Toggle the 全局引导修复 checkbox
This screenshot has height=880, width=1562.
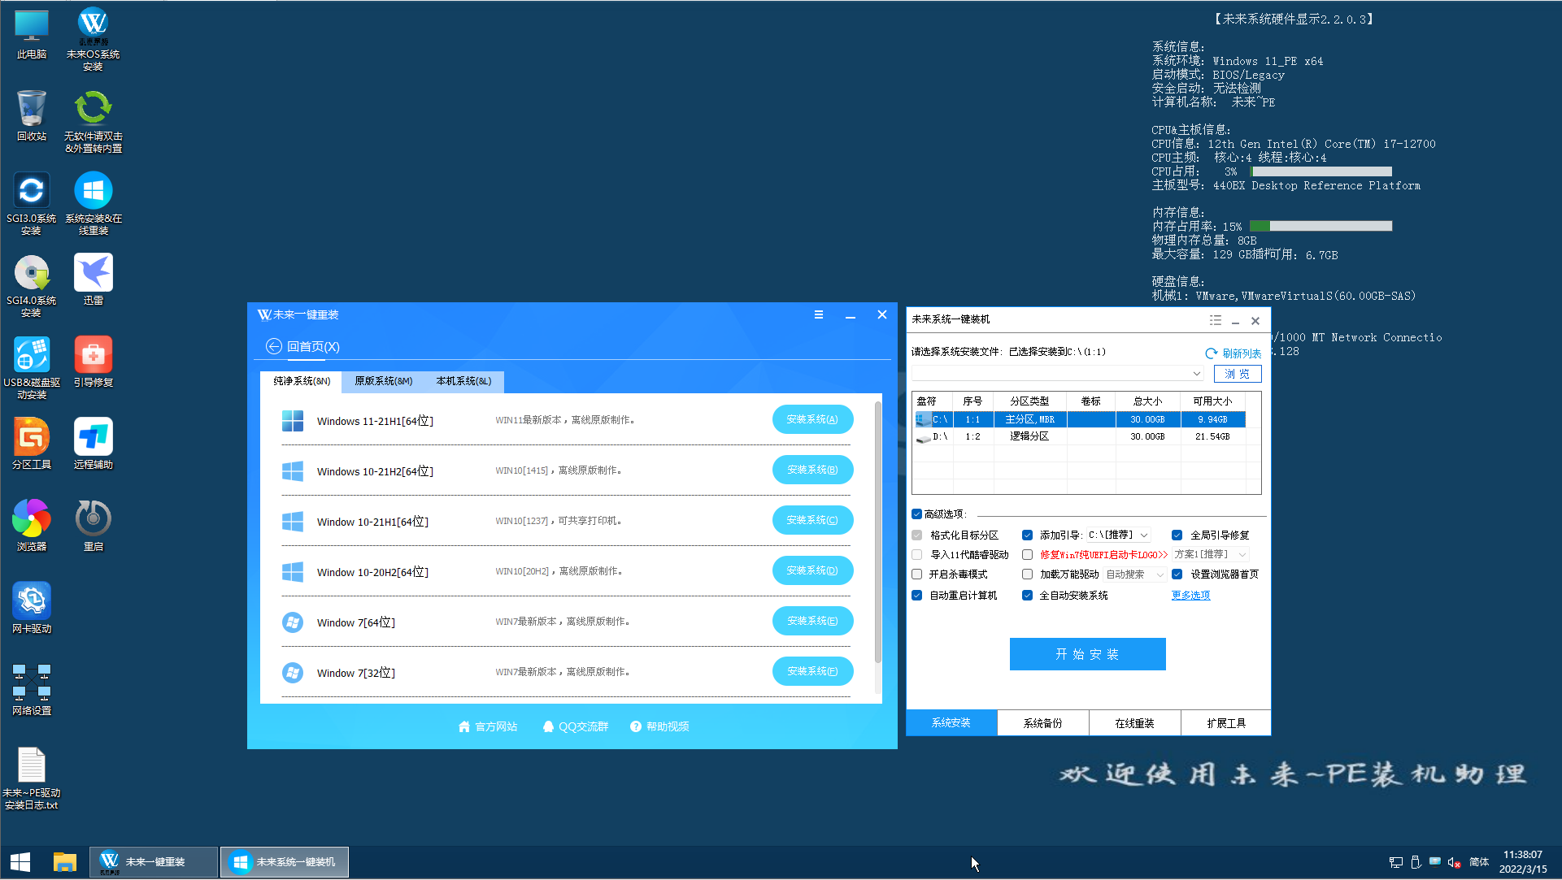point(1177,535)
